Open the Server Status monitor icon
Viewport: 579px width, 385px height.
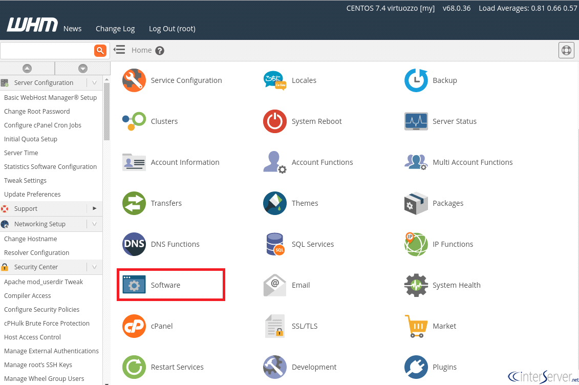[416, 121]
